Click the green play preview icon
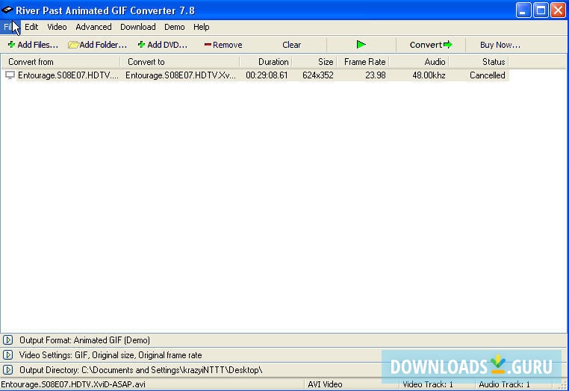The image size is (569, 391). (x=361, y=45)
